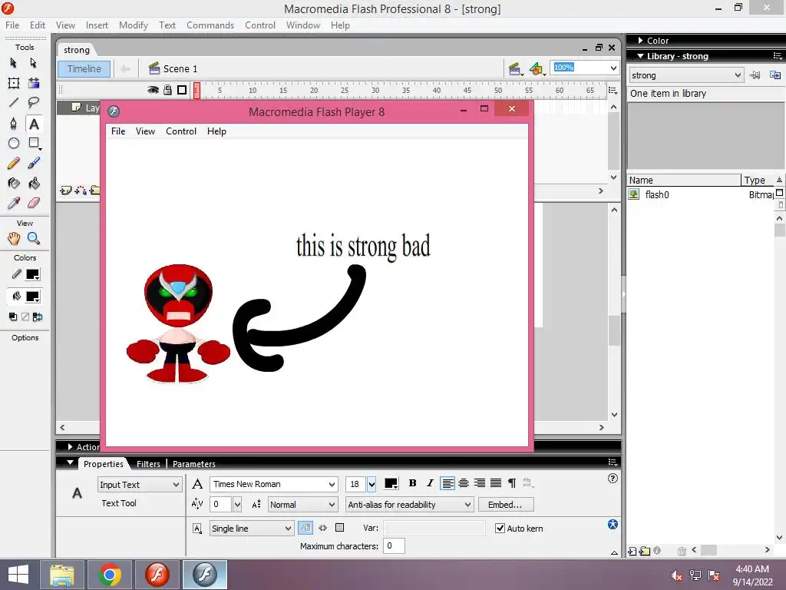Click the properties help question mark
786x590 pixels.
click(x=613, y=479)
